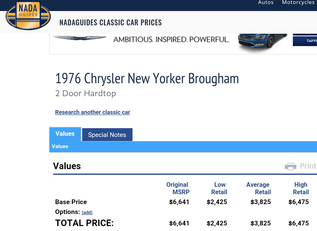Screen dimensions: 317x231
Task: Click the Chrysler wings logo in ad
Action: click(x=80, y=38)
